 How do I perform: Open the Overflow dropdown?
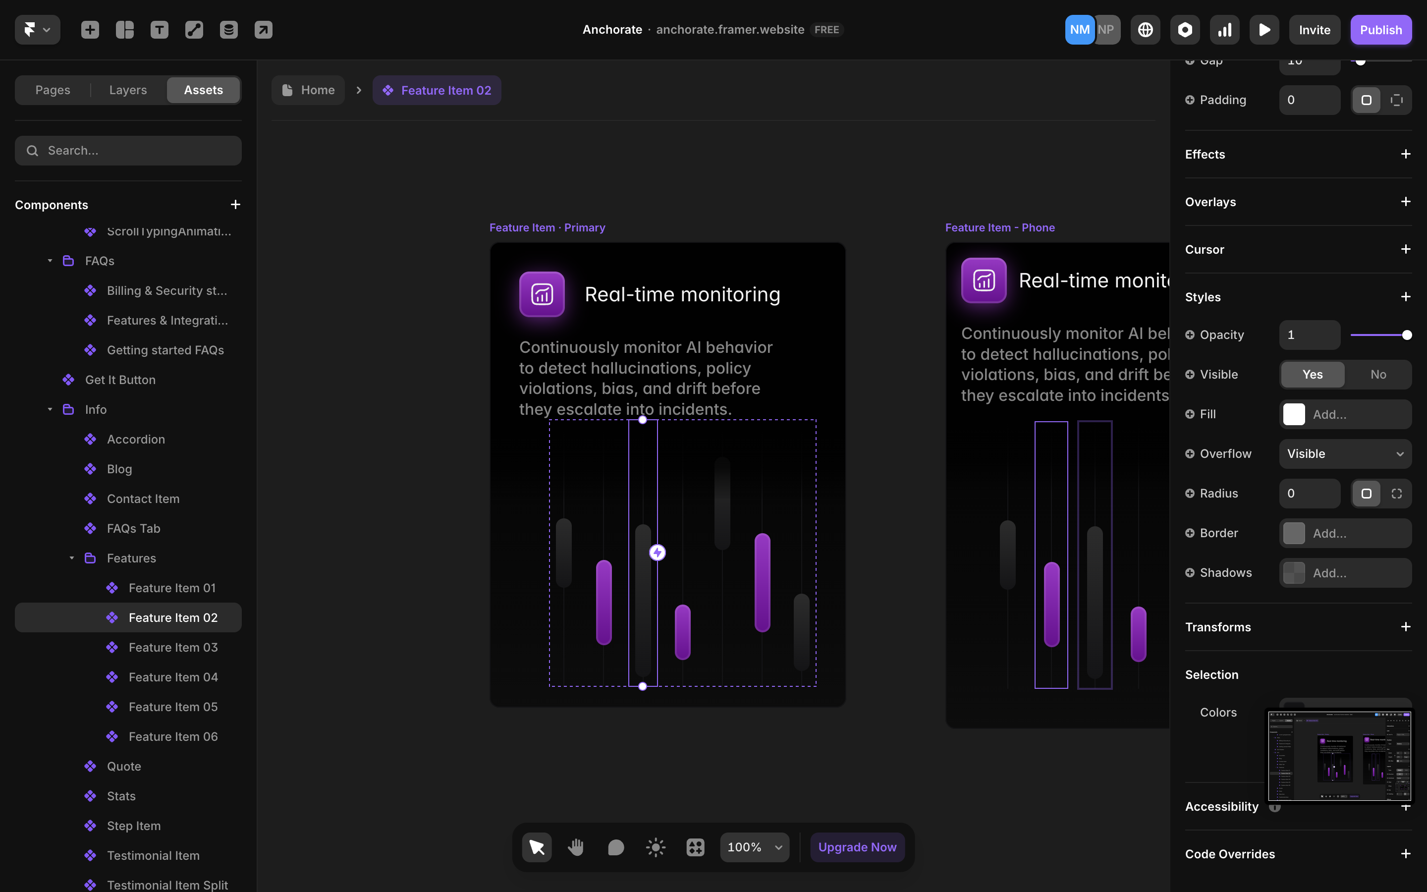tap(1345, 453)
